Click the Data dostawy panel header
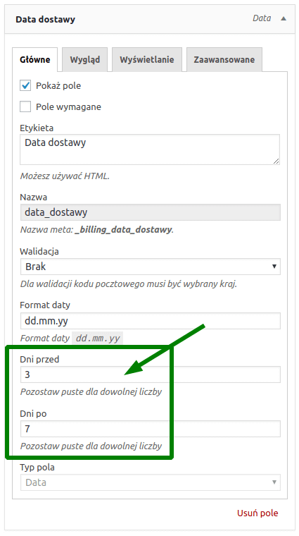The image size is (299, 536). [150, 19]
